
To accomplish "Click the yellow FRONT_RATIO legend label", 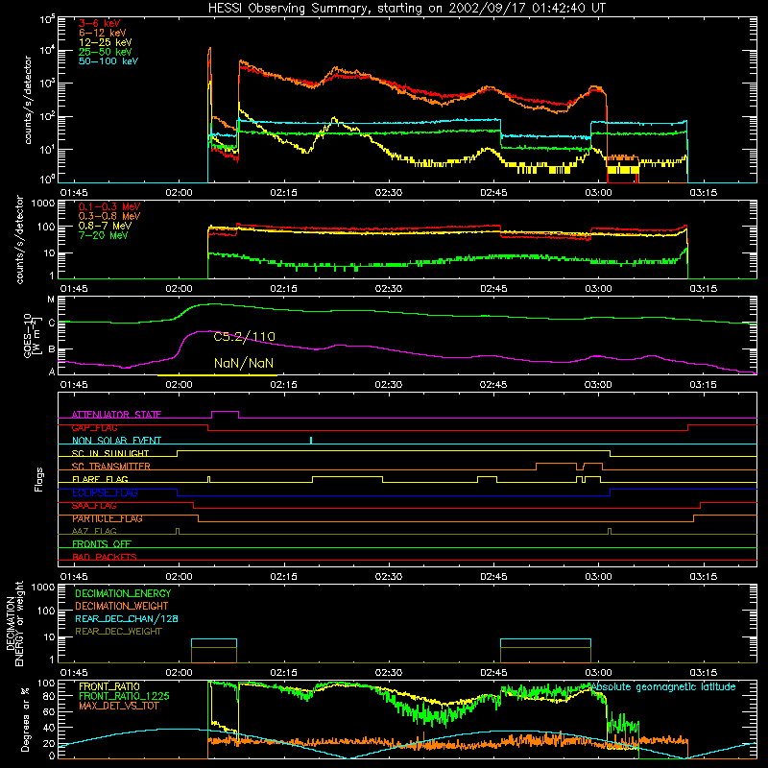I will coord(109,686).
